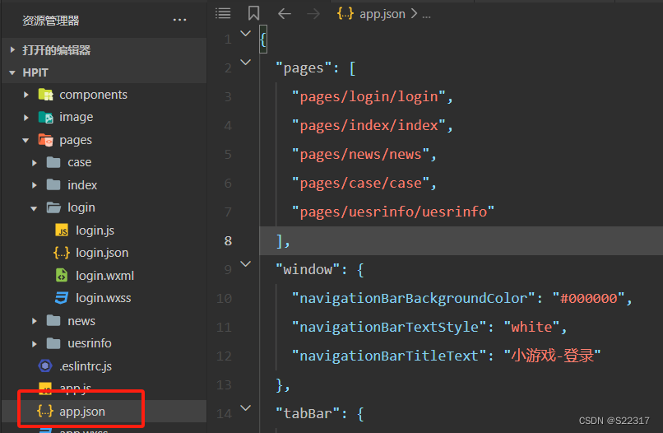Expand the news folder arrow
This screenshot has width=663, height=433.
(x=35, y=321)
